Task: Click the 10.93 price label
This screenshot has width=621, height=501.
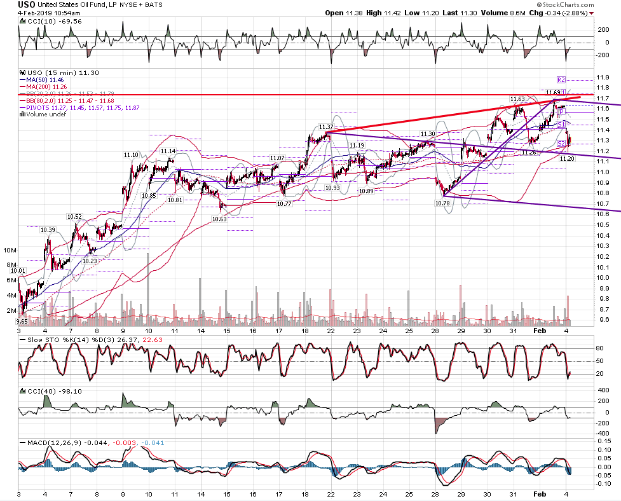Action: [x=332, y=188]
